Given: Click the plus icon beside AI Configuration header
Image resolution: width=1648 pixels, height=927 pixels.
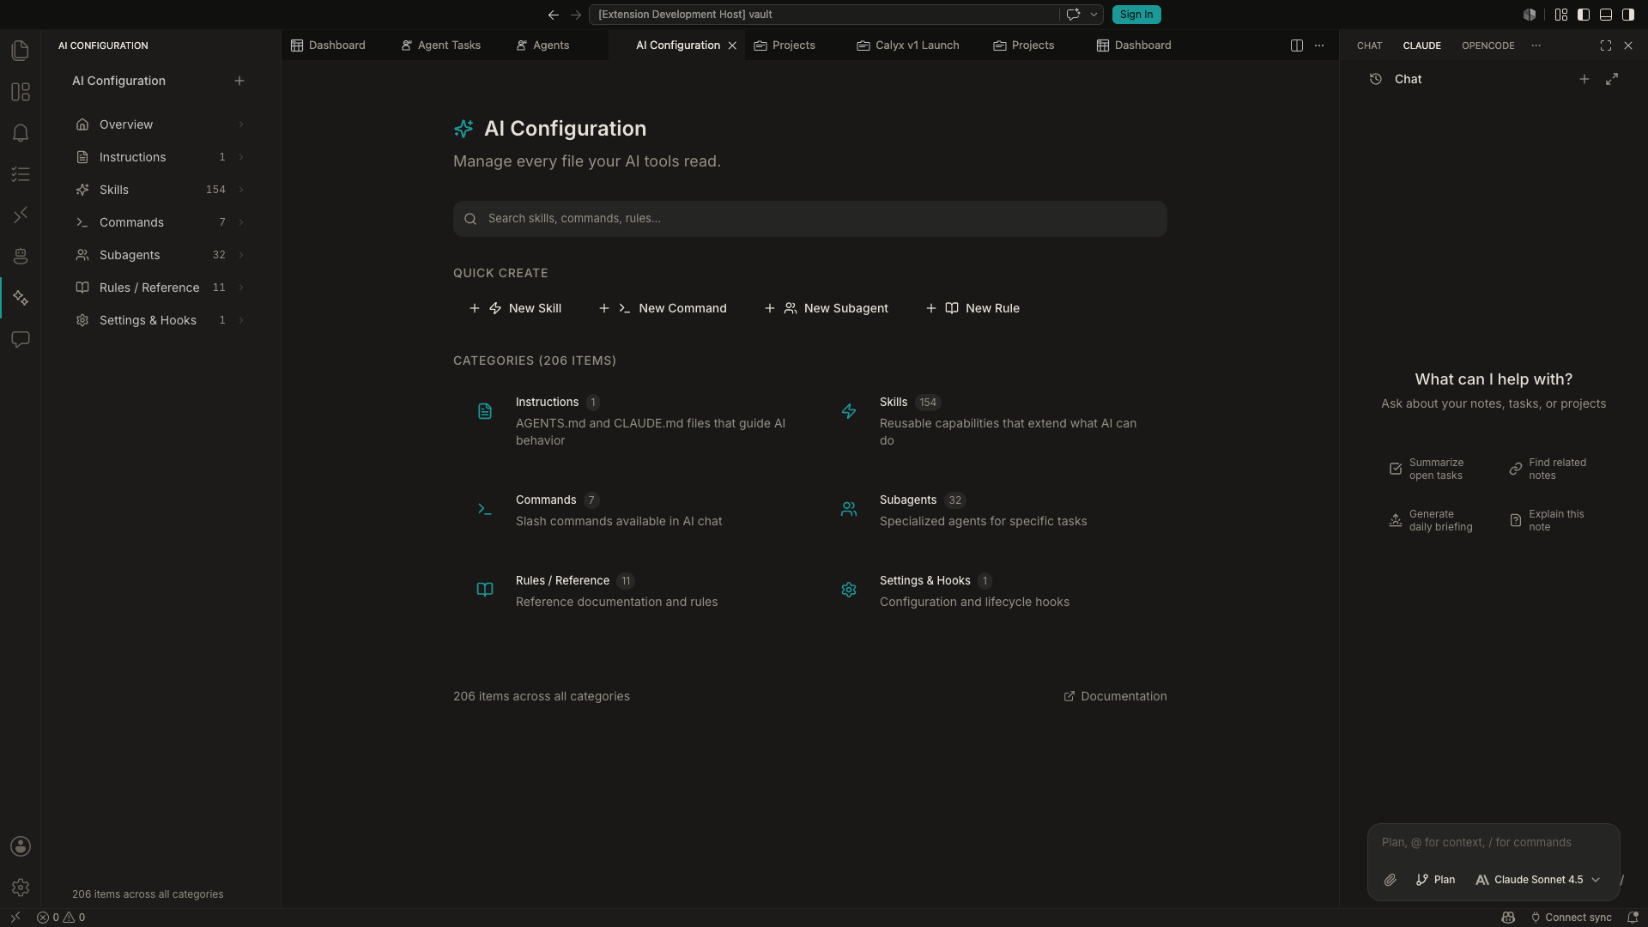Looking at the screenshot, I should click(x=239, y=81).
